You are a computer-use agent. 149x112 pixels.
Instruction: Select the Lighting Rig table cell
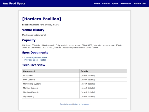click(51, 96)
